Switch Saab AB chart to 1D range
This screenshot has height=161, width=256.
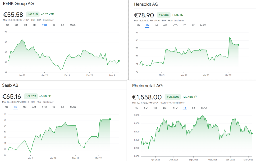point(7,107)
